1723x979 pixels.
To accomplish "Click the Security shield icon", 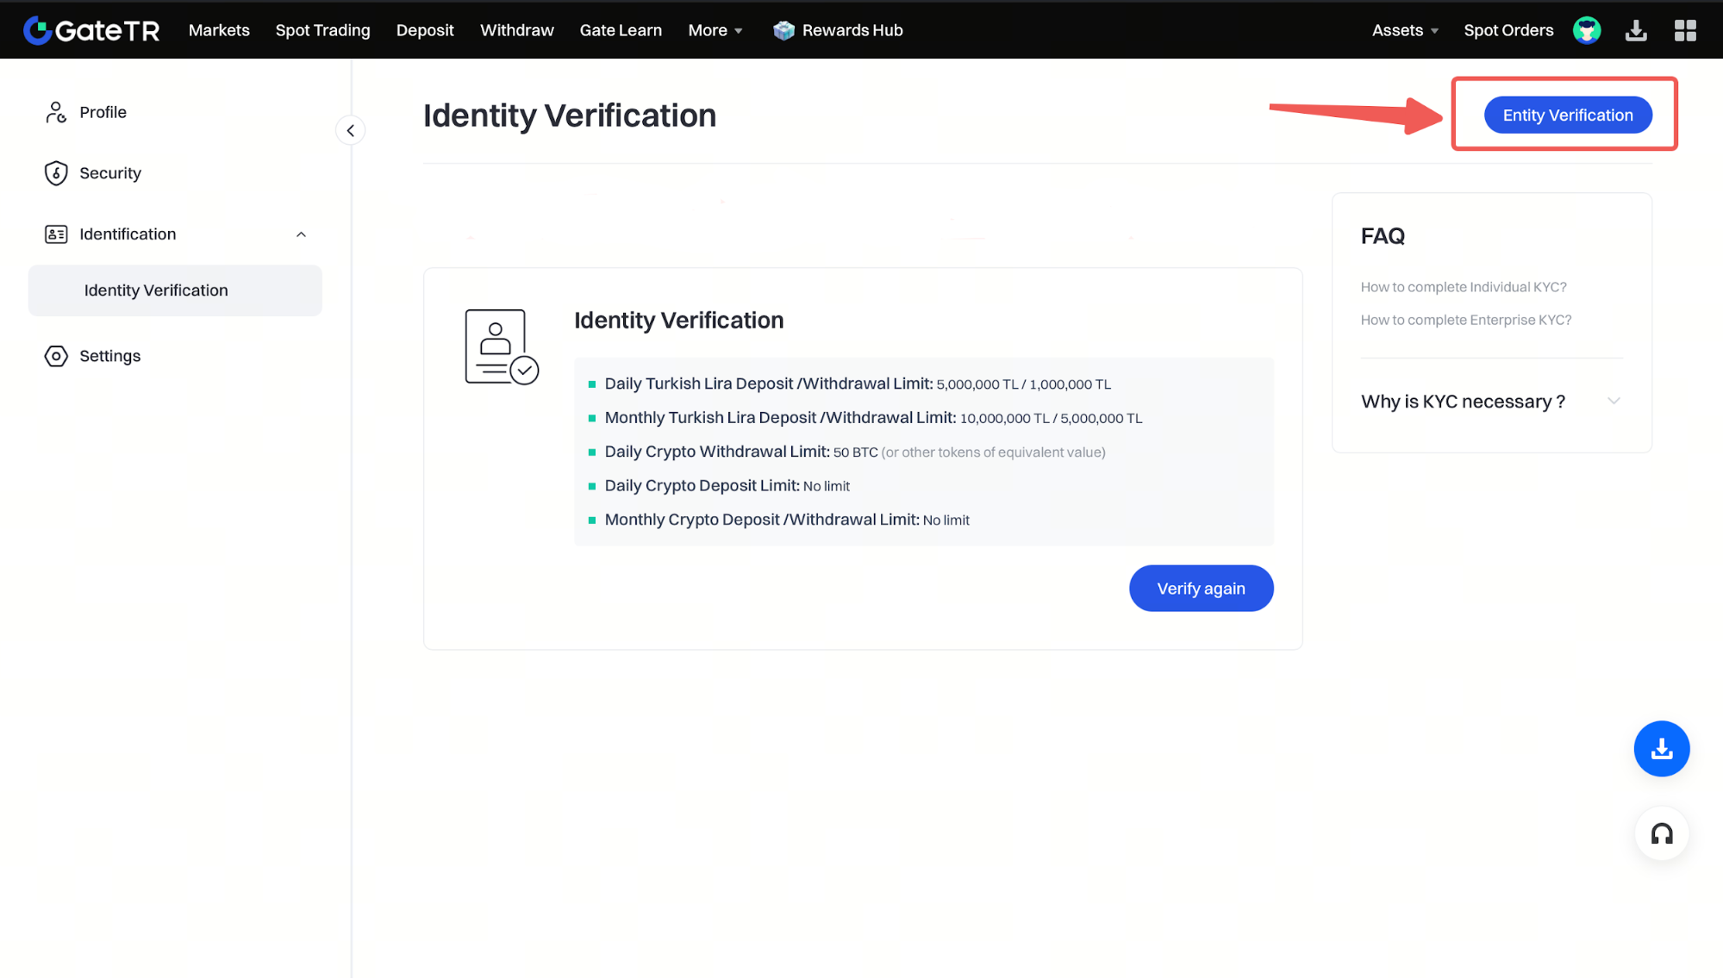I will [x=56, y=173].
